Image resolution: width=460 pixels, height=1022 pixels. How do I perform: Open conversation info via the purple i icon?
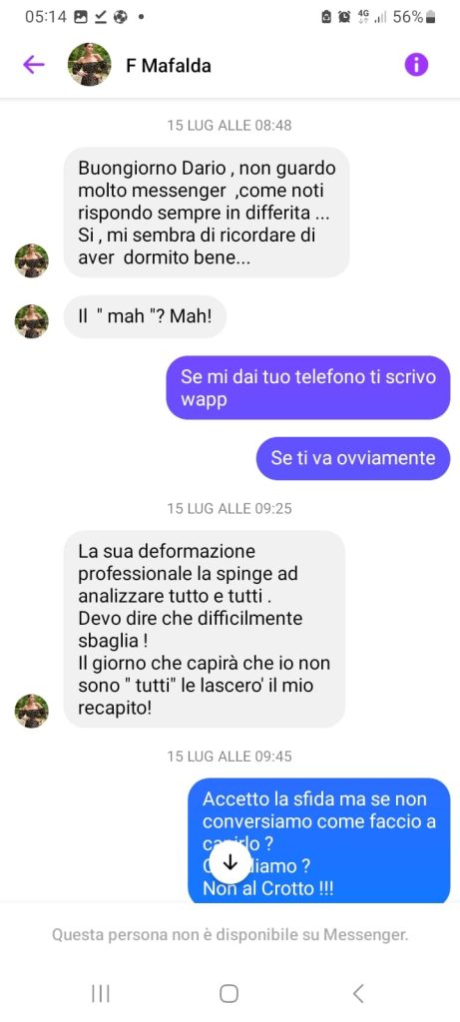coord(416,65)
